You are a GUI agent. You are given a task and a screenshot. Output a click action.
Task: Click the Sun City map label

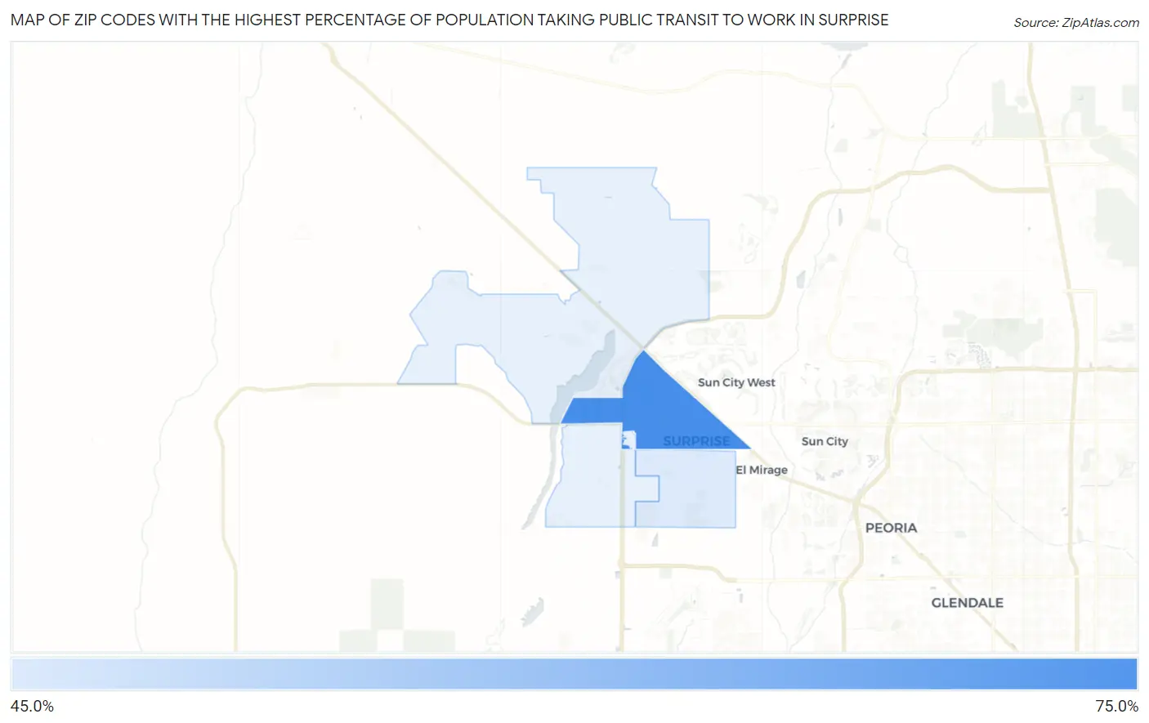tap(825, 441)
